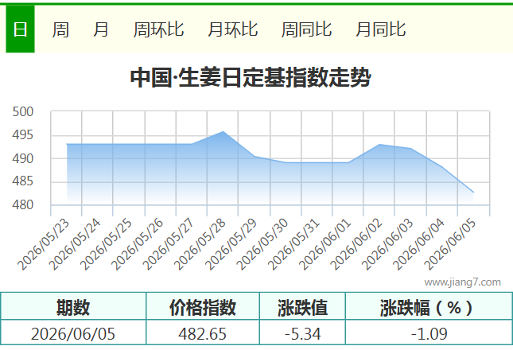513x350 pixels.
Task: Click the table cell 2026/06/05
Action: (x=73, y=334)
